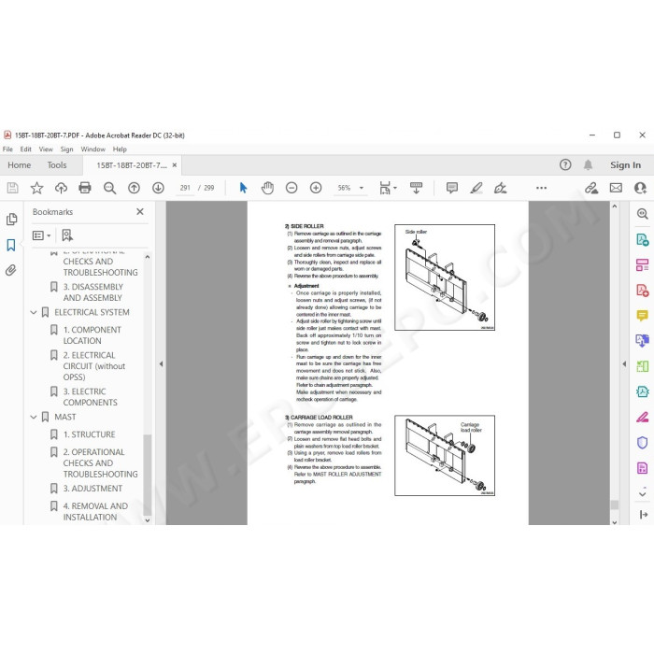
Task: Toggle the Bookmarks panel icon
Action: 11,245
